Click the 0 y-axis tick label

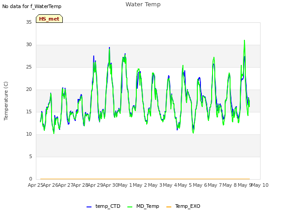30,179
